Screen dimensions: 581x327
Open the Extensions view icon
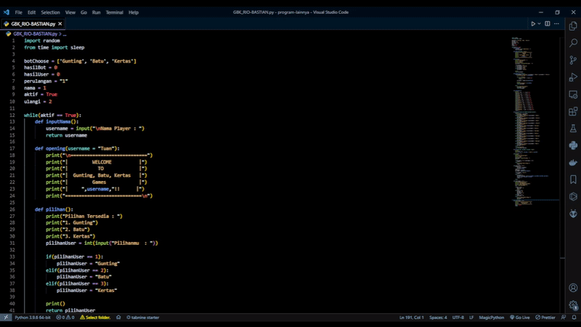point(573,111)
